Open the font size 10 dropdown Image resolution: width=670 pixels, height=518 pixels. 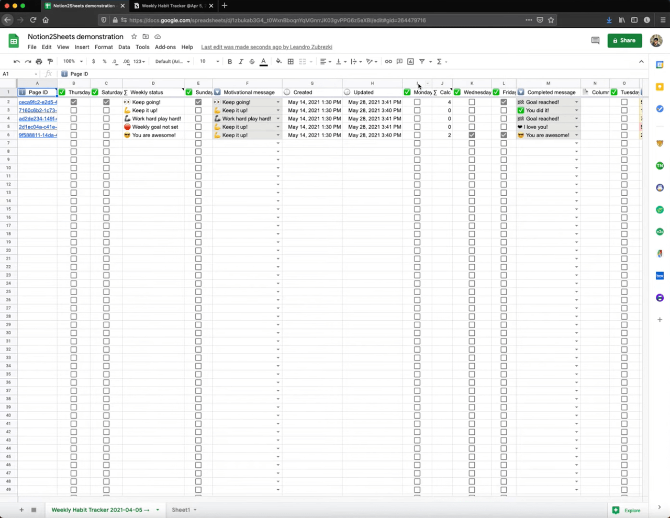pyautogui.click(x=209, y=62)
